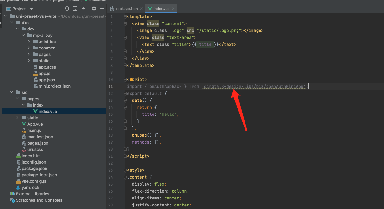Click the Collapse All icon in Project panel

pyautogui.click(x=83, y=9)
